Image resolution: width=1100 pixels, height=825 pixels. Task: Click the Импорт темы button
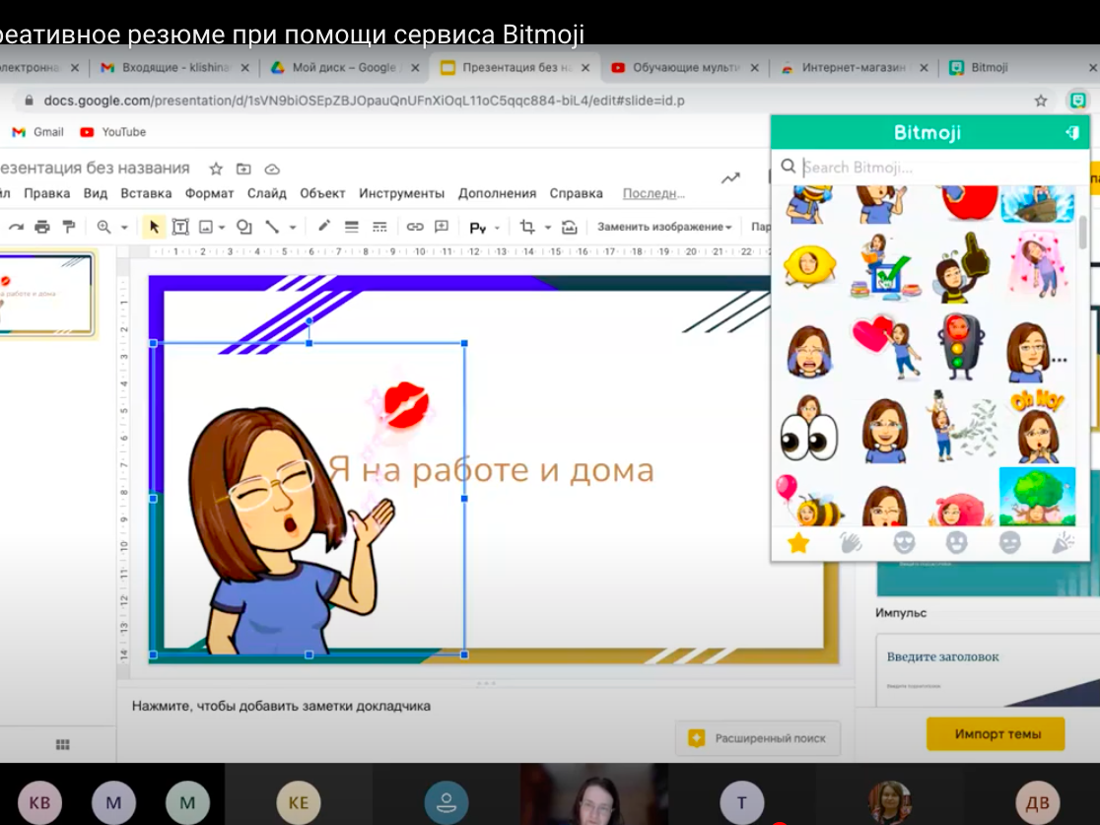996,734
